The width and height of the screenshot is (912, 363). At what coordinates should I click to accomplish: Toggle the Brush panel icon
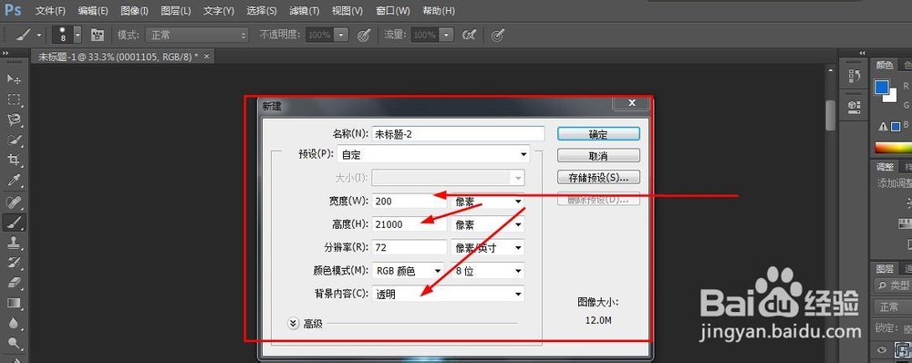point(98,35)
